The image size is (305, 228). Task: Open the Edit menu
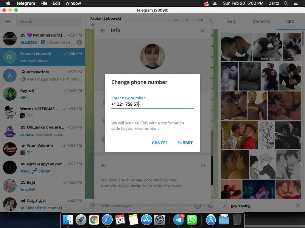click(56, 3)
